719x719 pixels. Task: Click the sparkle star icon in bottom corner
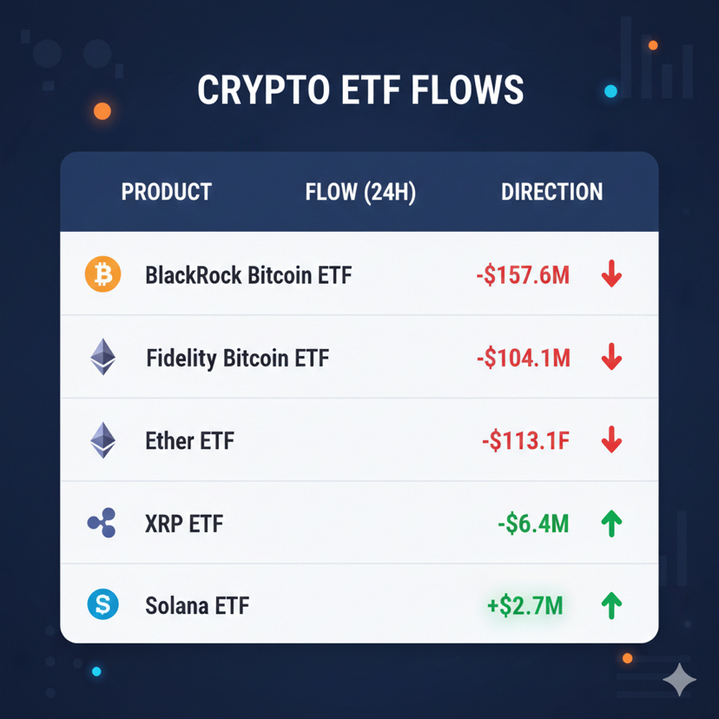680,680
